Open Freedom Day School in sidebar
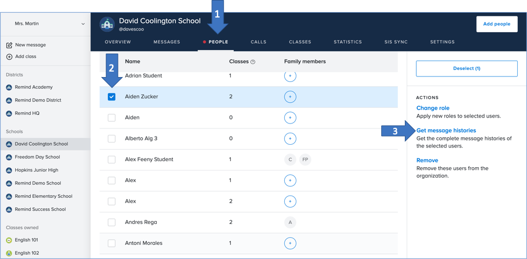This screenshot has width=527, height=259. pyautogui.click(x=37, y=157)
